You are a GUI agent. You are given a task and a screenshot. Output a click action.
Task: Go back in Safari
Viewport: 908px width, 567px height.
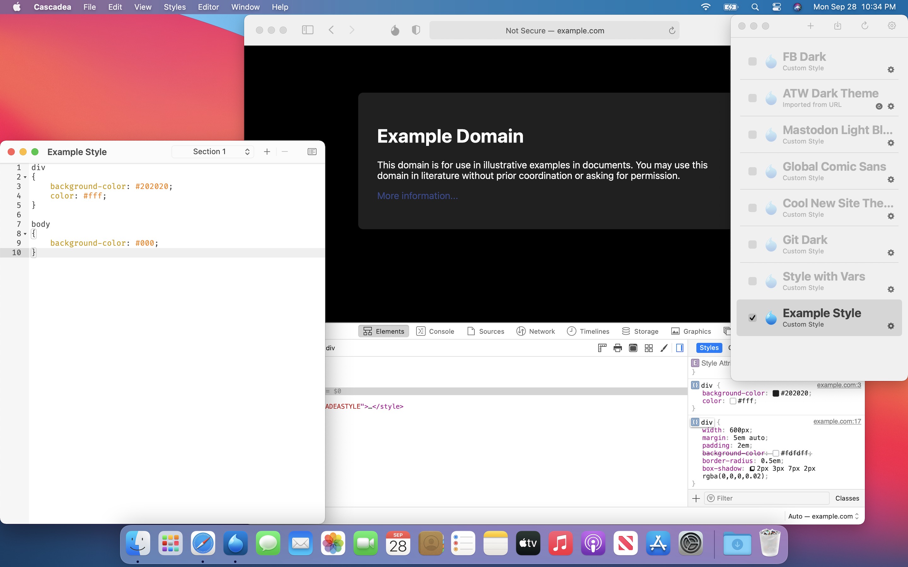click(x=331, y=30)
